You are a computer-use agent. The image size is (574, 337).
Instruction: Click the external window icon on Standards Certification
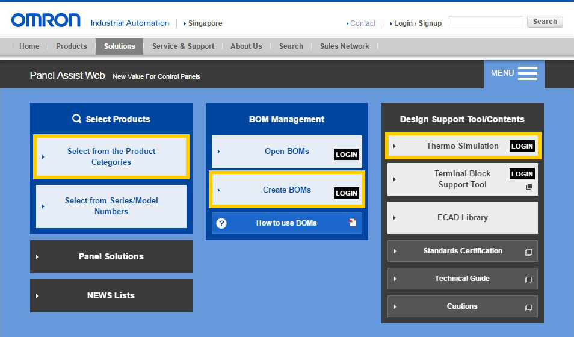coord(528,252)
